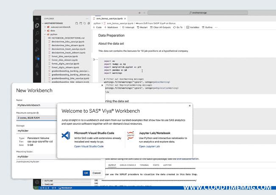Switch to the JUPYTER panel tab
The width and height of the screenshot is (276, 195).
click(167, 165)
